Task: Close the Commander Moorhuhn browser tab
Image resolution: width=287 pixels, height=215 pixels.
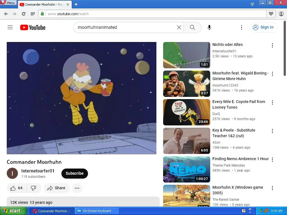Action: (68, 4)
